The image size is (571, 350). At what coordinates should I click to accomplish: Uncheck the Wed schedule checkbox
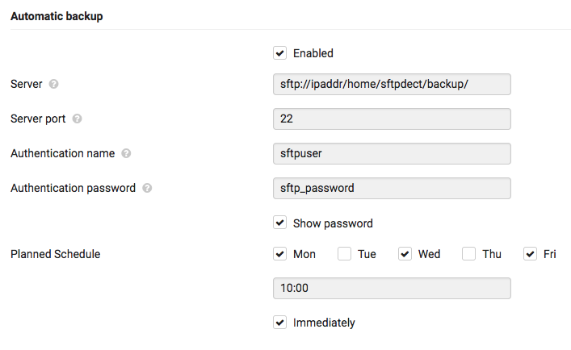tap(405, 254)
